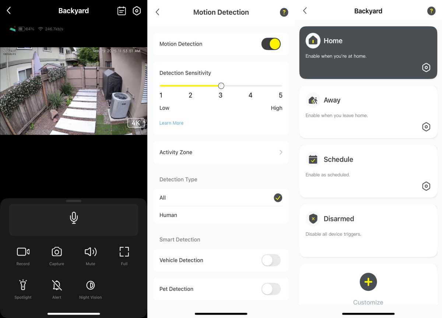Mute the camera audio

coord(90,252)
